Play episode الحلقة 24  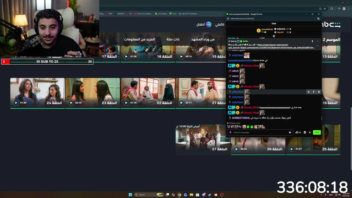[16, 103]
